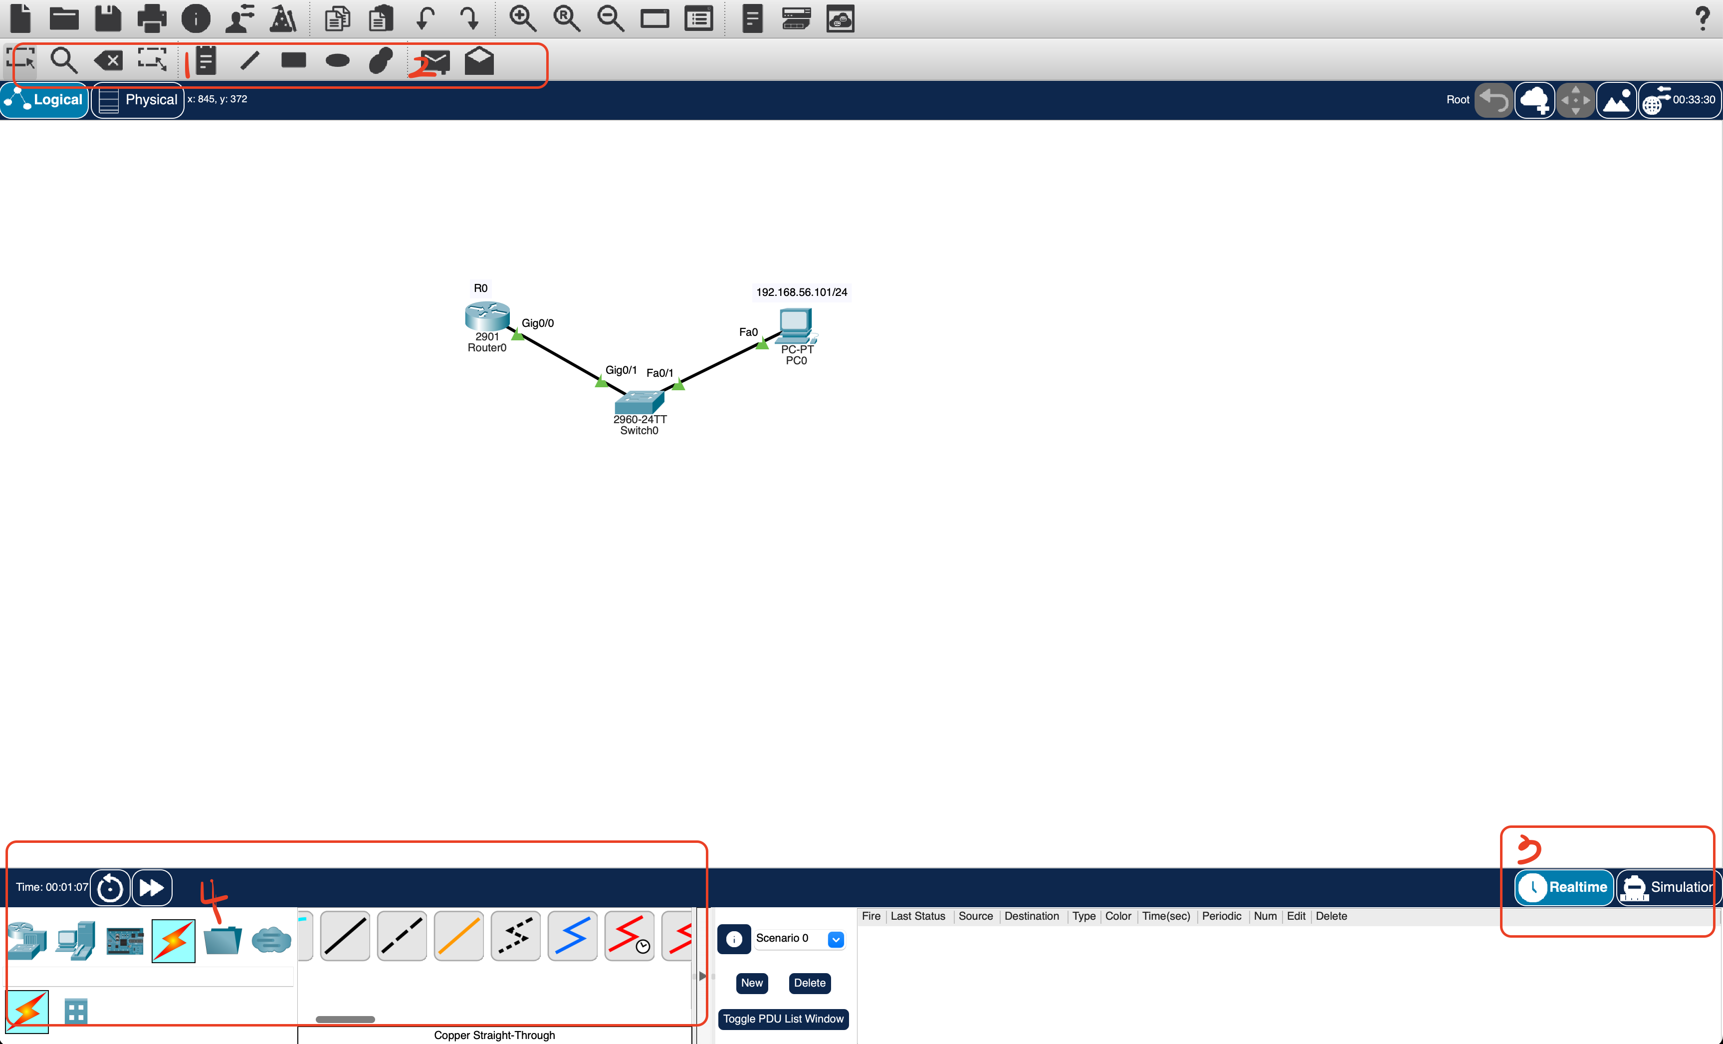Click the connections horizontal scrollbar
1723x1044 pixels.
(x=345, y=1020)
